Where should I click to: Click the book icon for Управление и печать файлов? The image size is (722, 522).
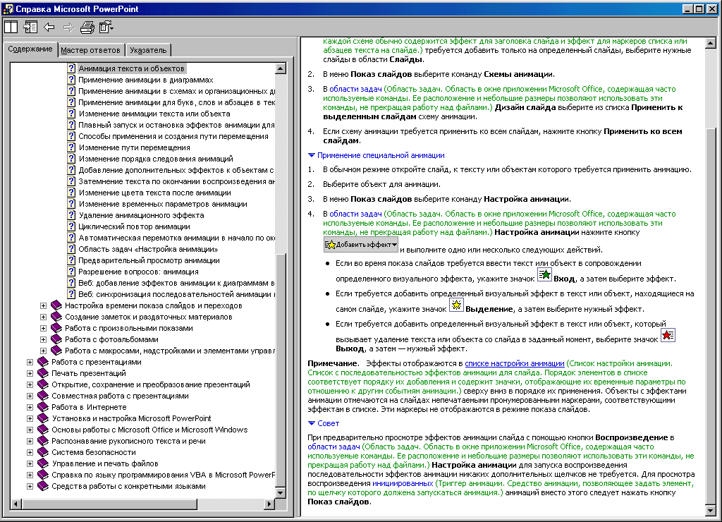click(43, 463)
